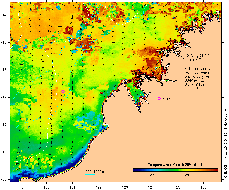The width and height of the screenshot is (229, 190).
Task: Click the longitude axis label '122'
Action: [x=99, y=187]
